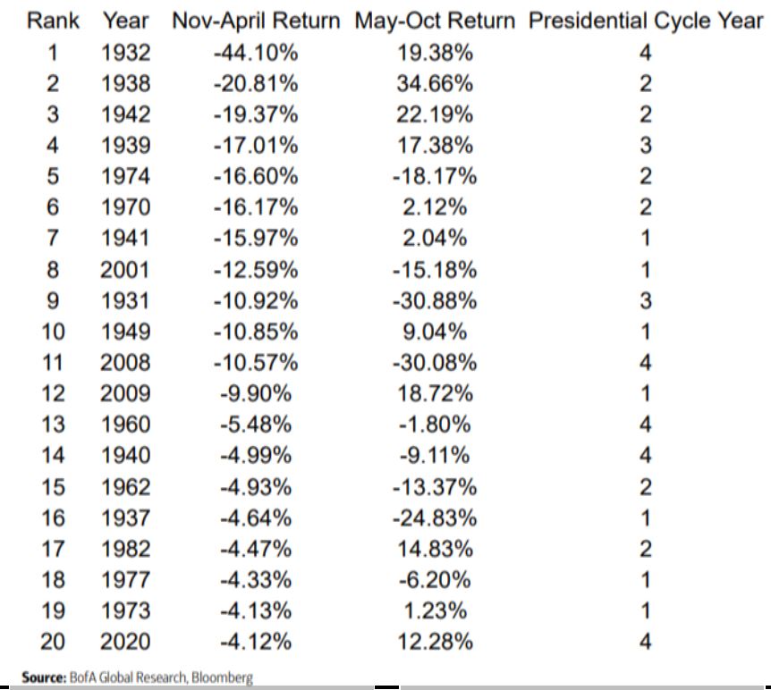This screenshot has width=771, height=690.
Task: Select the -18.17% May-Oct return value
Action: [435, 177]
